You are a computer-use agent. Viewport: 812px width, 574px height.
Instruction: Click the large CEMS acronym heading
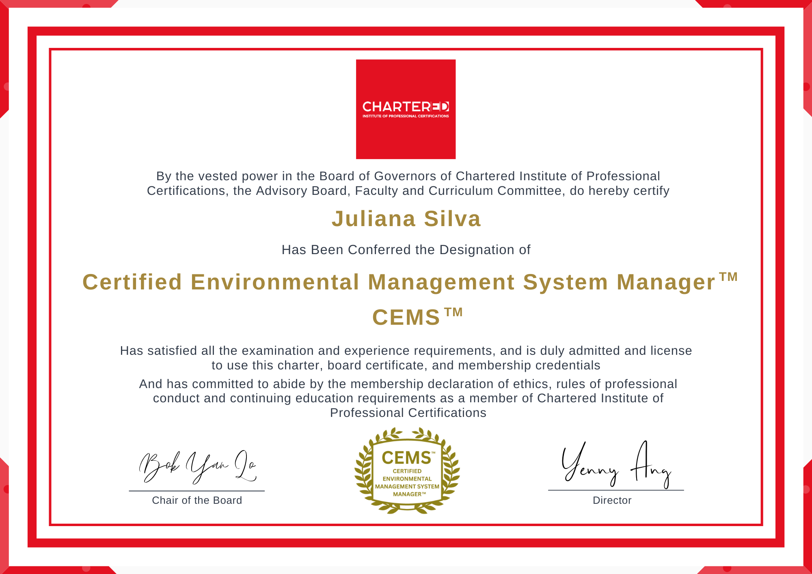coord(417,317)
